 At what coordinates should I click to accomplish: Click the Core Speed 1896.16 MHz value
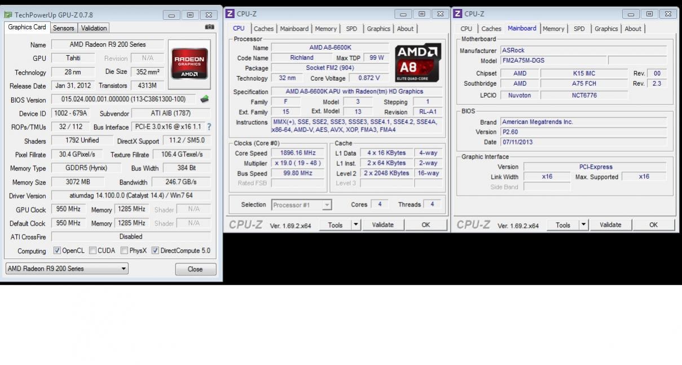point(298,152)
